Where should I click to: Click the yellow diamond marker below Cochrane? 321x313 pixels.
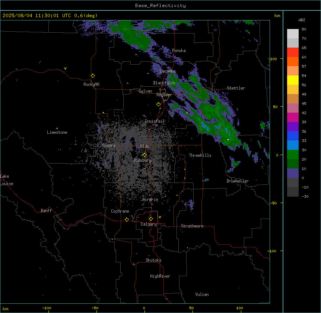coord(127,219)
